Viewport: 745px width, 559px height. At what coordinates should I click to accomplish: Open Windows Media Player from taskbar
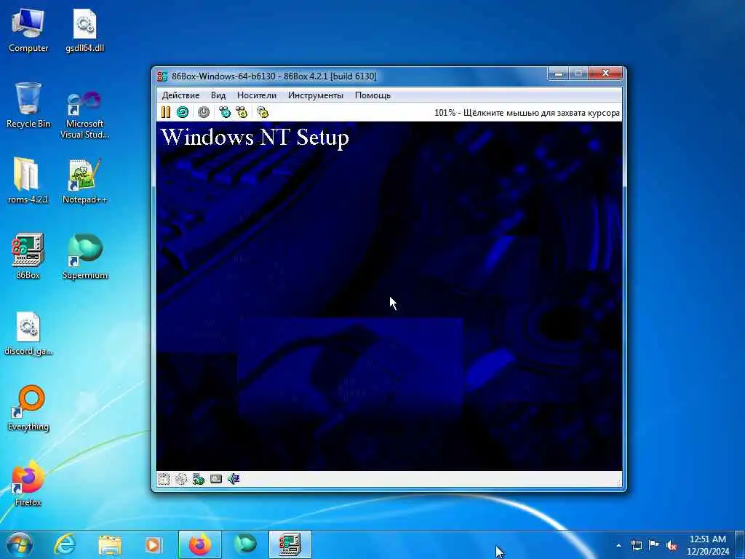coord(153,544)
